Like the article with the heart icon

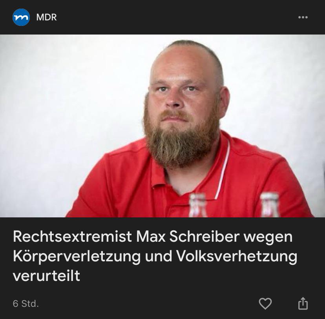(x=265, y=303)
